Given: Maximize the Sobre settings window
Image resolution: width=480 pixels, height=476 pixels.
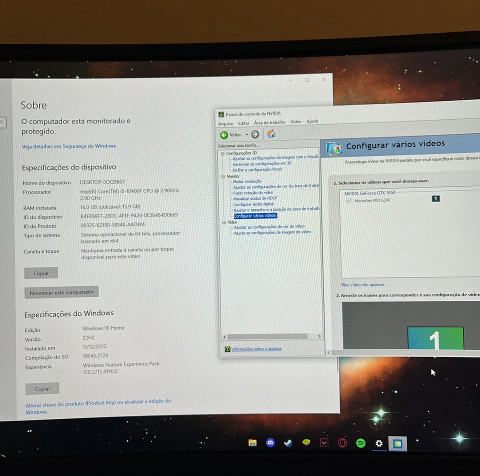Looking at the screenshot, I should 307,80.
